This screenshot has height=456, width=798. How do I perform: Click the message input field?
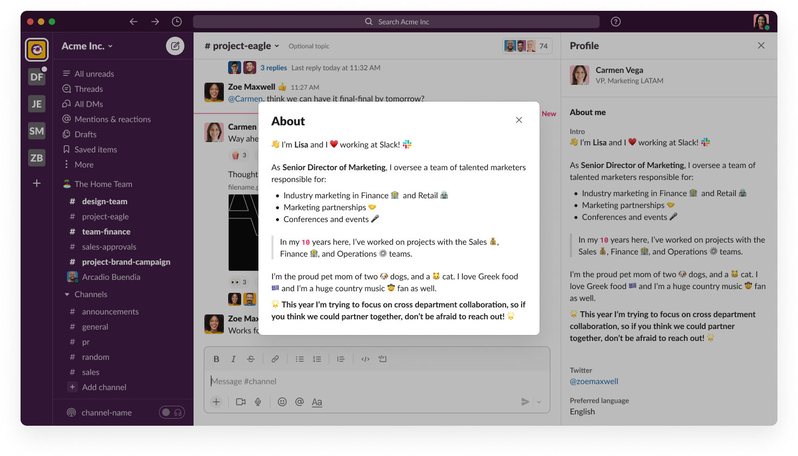377,381
